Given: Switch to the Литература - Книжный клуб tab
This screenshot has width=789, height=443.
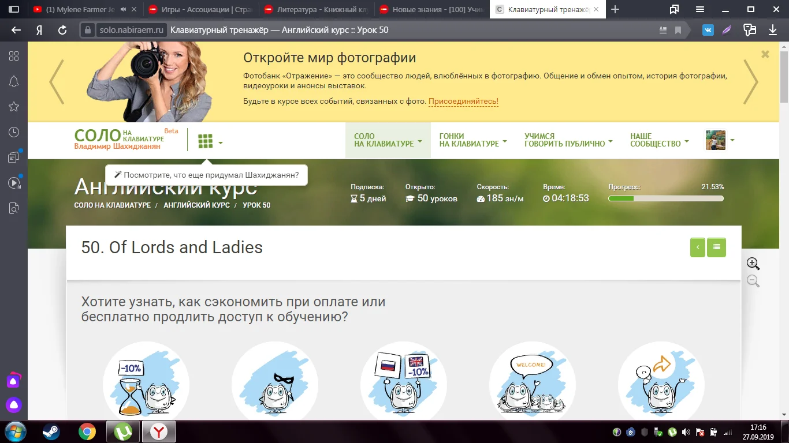Looking at the screenshot, I should (317, 9).
